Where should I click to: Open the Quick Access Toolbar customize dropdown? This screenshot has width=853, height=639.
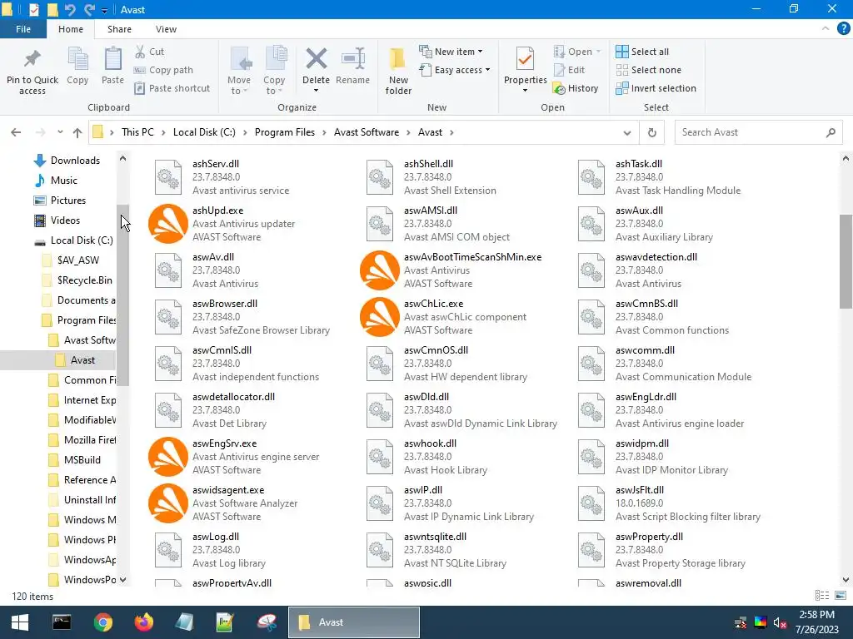coord(104,10)
